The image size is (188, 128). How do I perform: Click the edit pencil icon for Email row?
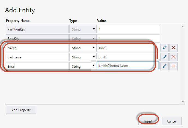tap(164, 66)
